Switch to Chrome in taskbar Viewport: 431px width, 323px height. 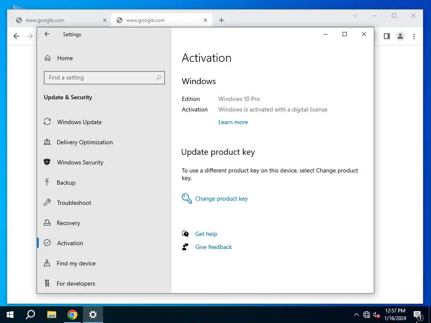[x=72, y=315]
